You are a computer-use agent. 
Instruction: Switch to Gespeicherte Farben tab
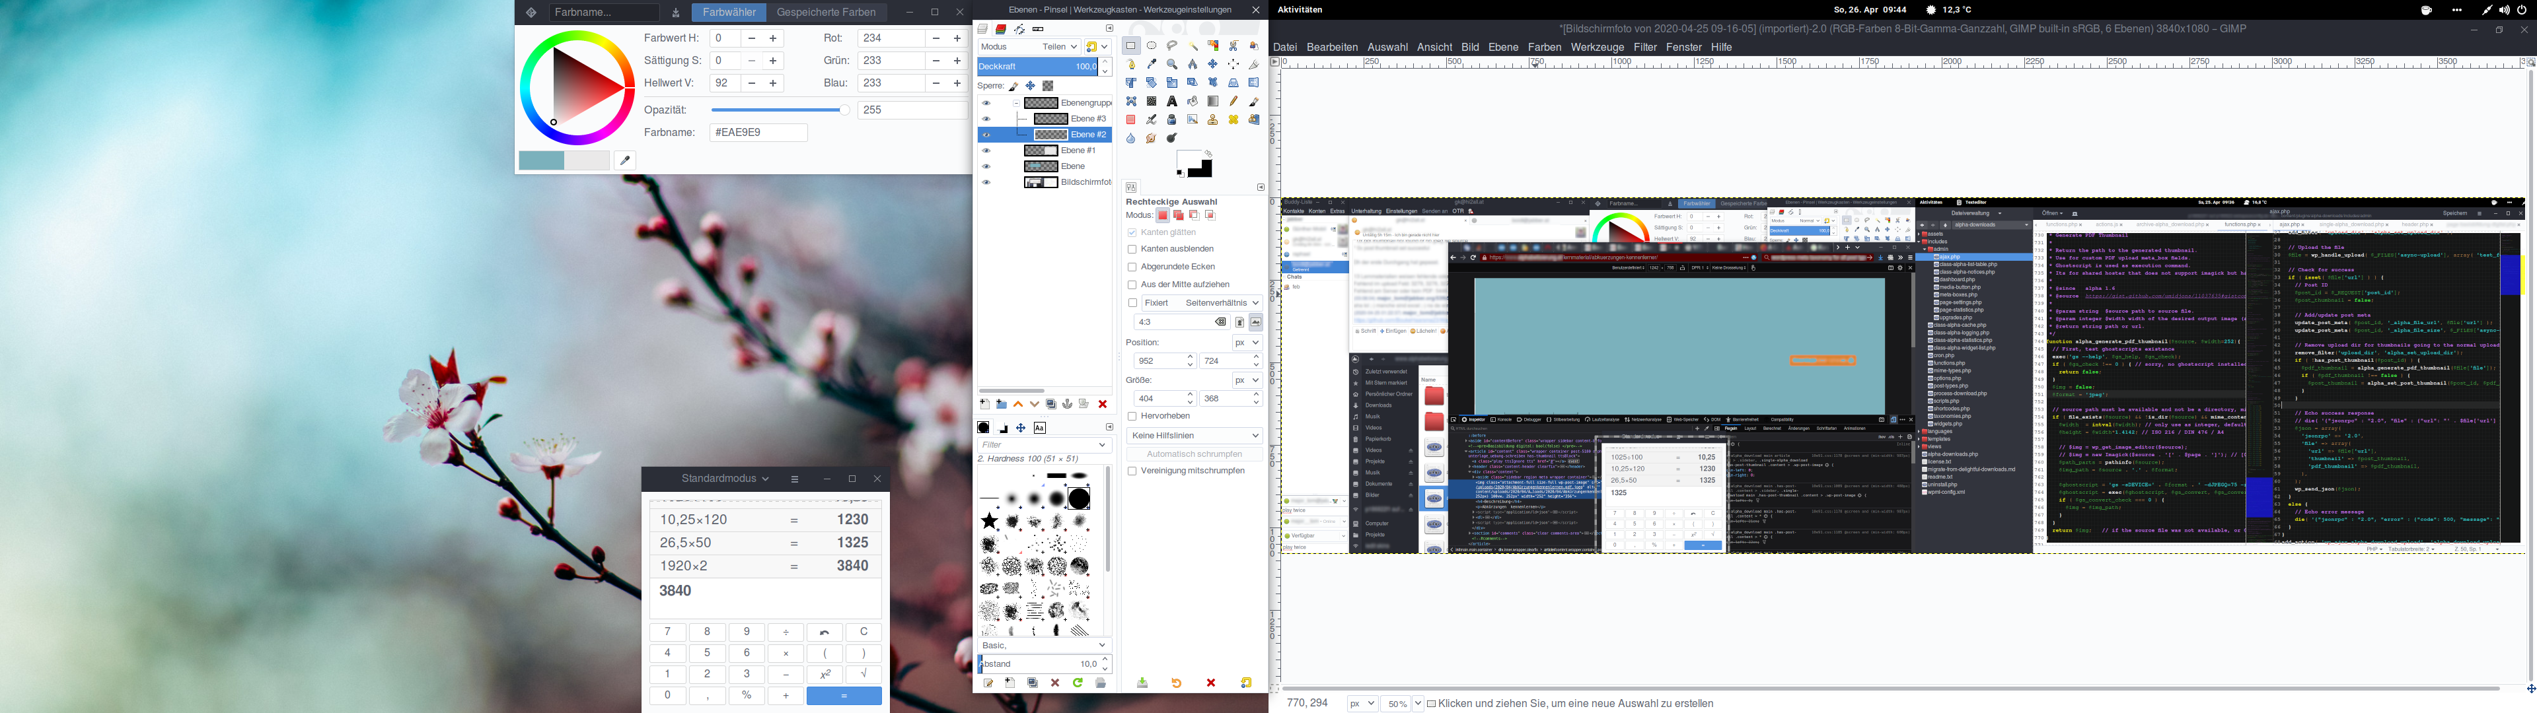[x=825, y=13]
